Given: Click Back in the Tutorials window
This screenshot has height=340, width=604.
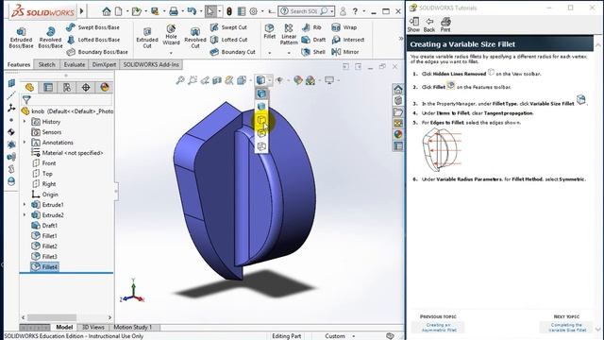Looking at the screenshot, I should [x=429, y=25].
